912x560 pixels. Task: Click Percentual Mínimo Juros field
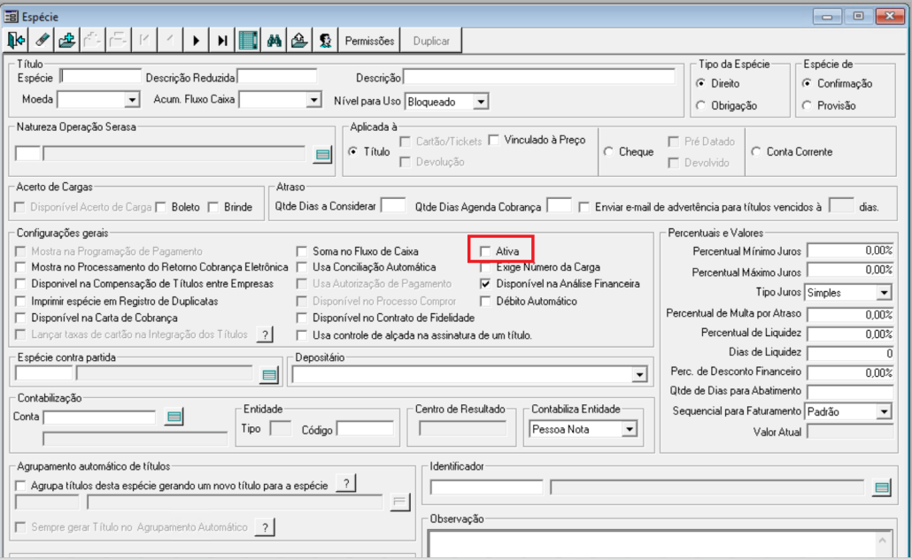[x=850, y=251]
